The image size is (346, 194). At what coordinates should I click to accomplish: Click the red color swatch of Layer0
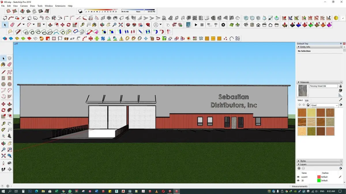[319, 177]
